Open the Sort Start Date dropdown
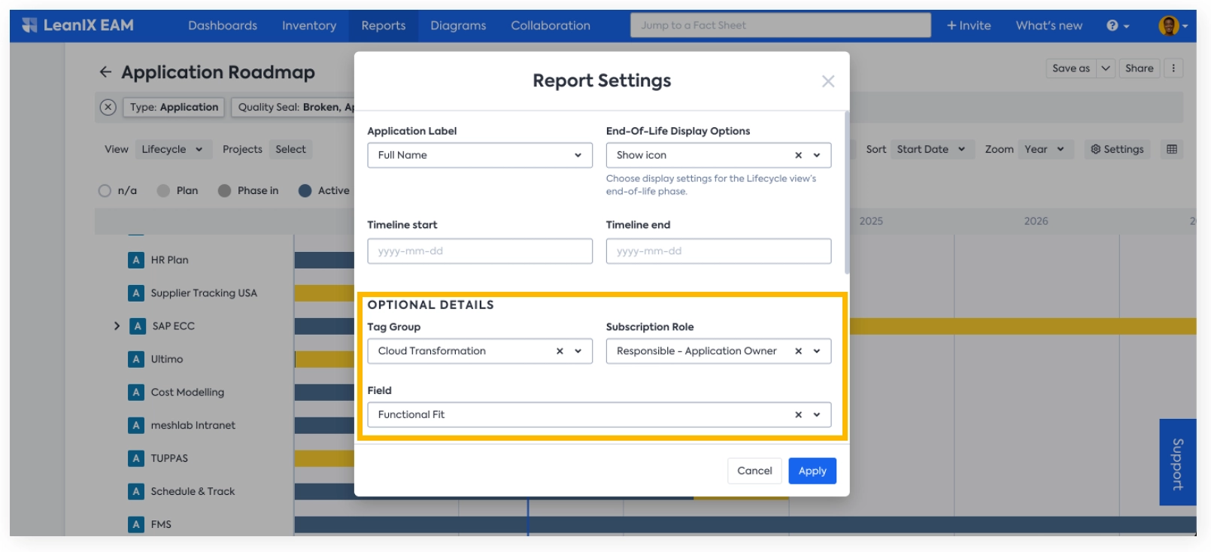 click(x=931, y=149)
